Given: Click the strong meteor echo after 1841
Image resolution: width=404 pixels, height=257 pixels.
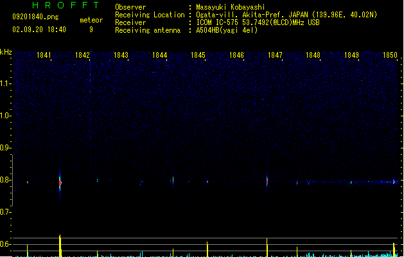Looking at the screenshot, I should (x=60, y=182).
